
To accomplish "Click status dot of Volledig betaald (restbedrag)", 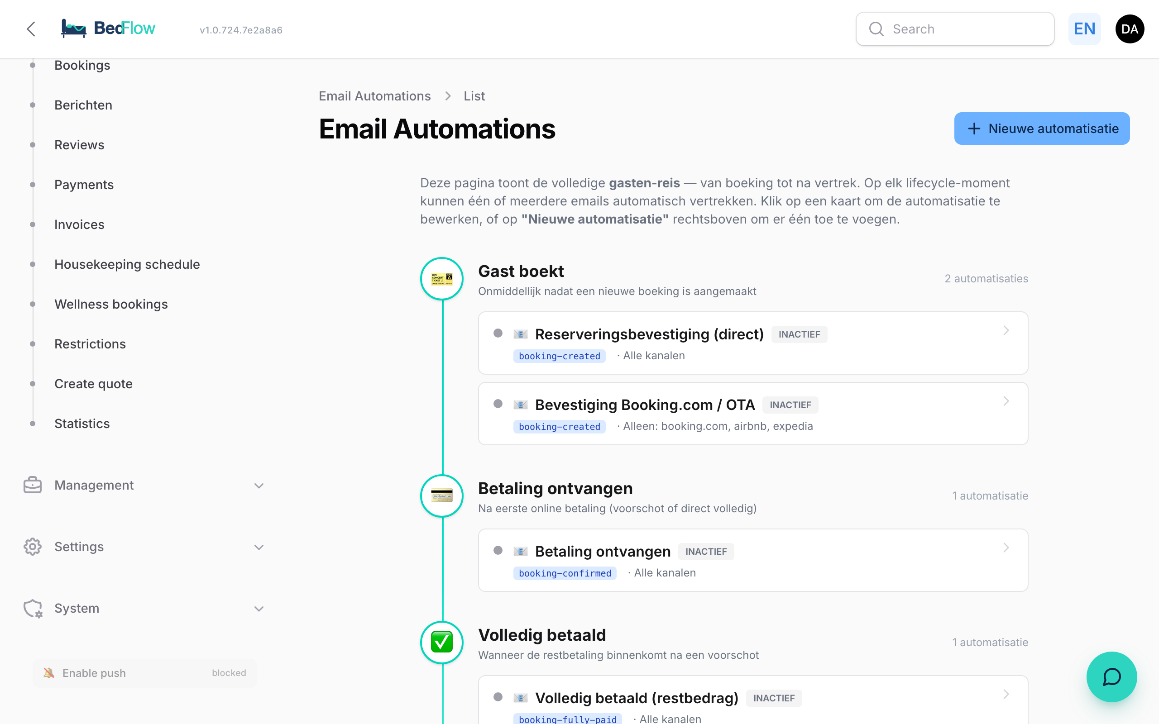I will tap(498, 697).
